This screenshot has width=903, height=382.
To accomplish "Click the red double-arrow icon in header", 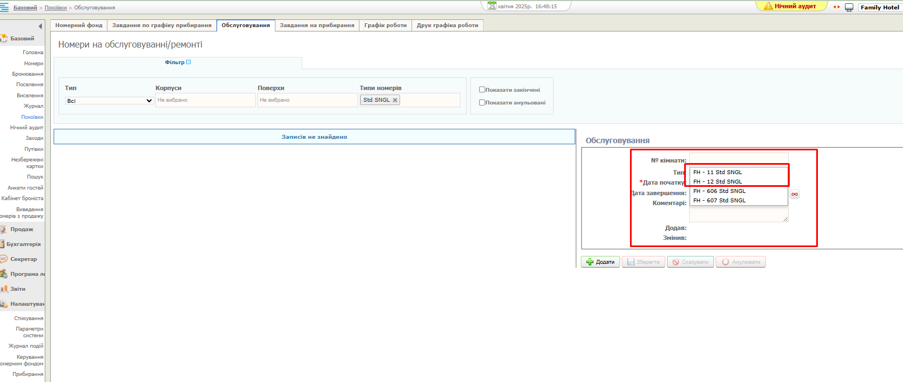I will (x=836, y=7).
